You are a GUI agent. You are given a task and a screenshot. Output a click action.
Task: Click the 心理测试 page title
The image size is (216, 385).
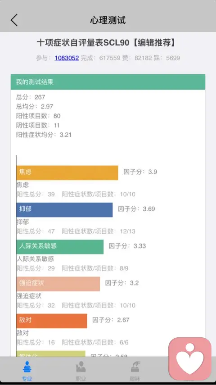pyautogui.click(x=108, y=20)
